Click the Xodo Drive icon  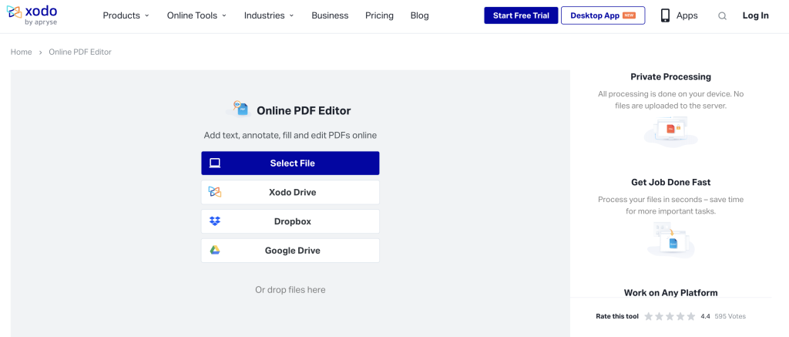(x=215, y=192)
